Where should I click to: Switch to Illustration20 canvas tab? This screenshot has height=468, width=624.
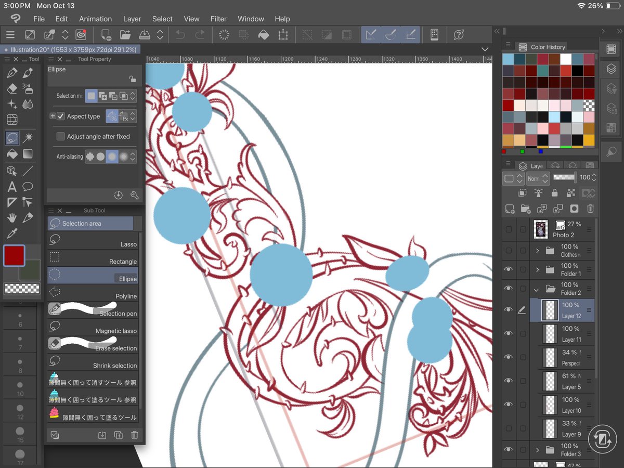pyautogui.click(x=70, y=50)
